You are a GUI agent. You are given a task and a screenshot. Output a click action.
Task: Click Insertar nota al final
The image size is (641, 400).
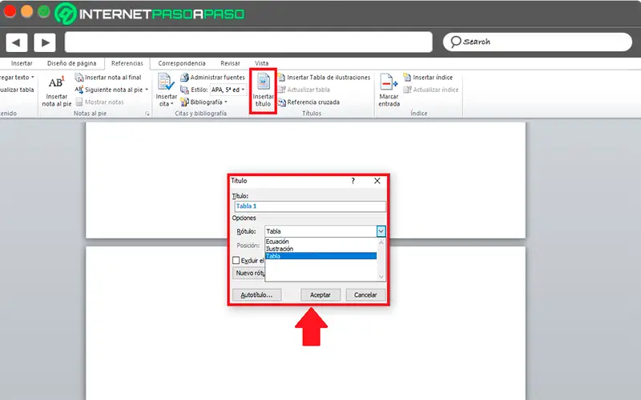108,77
